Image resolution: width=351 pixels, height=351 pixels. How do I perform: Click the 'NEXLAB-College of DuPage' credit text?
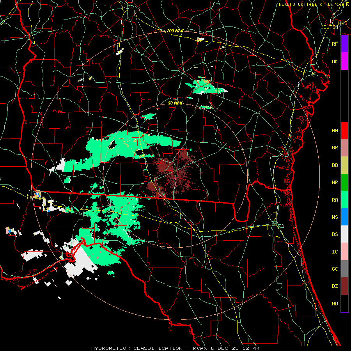point(311,4)
